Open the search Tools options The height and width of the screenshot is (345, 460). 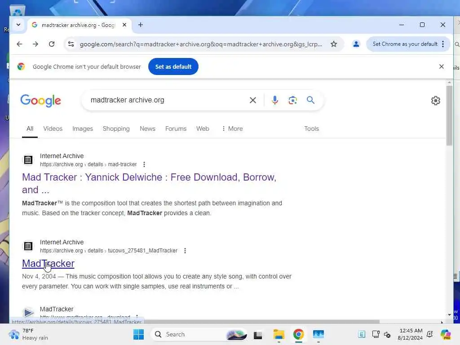point(311,128)
